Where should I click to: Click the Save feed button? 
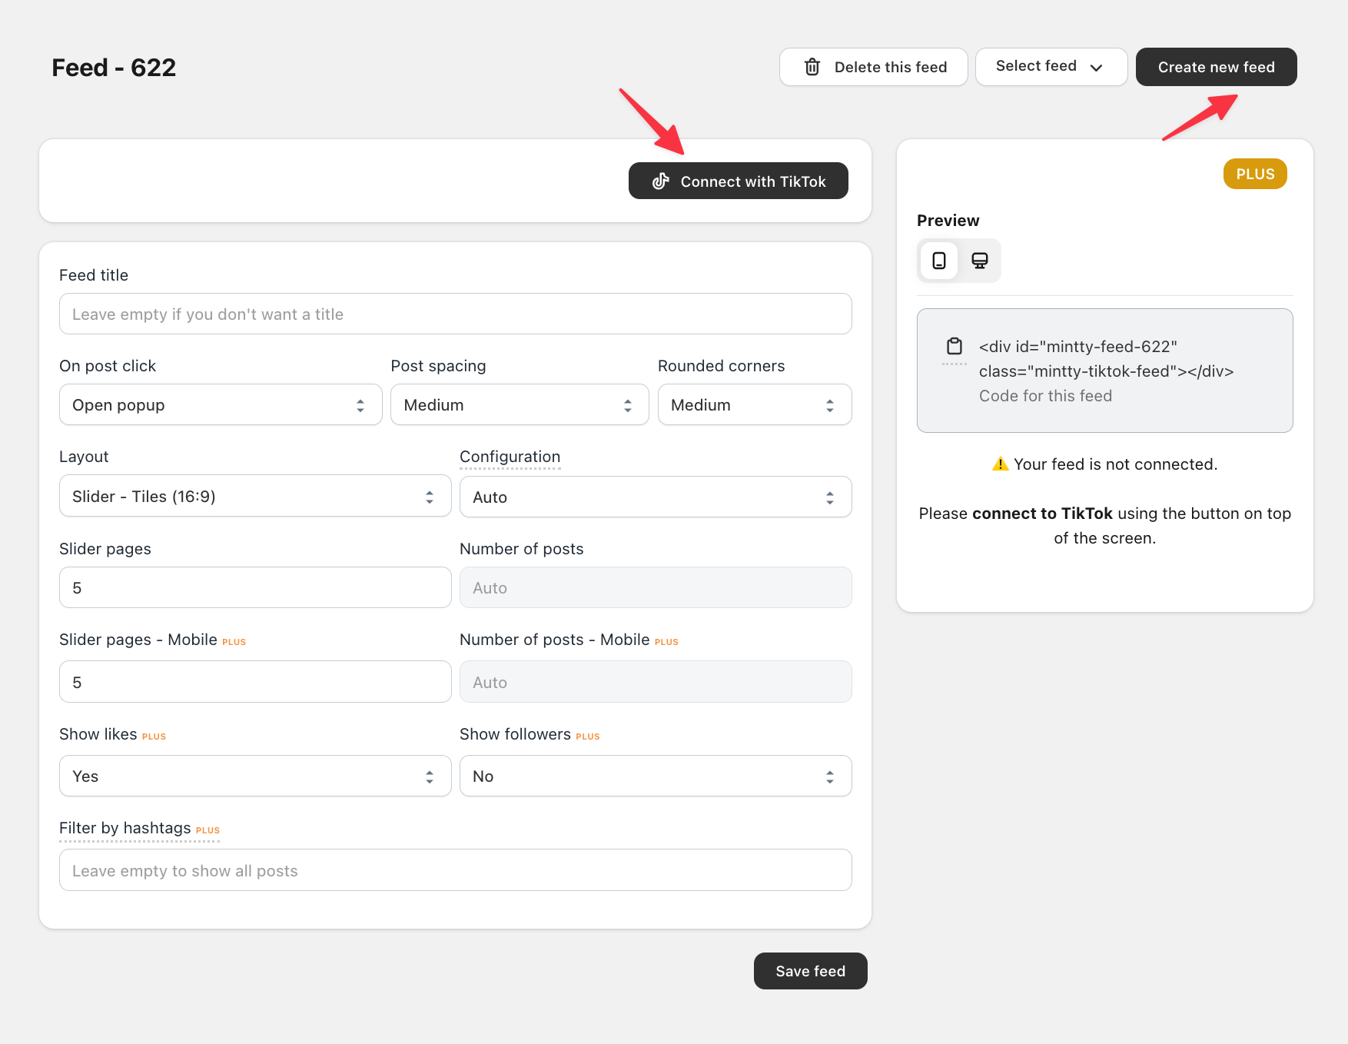pyautogui.click(x=810, y=971)
